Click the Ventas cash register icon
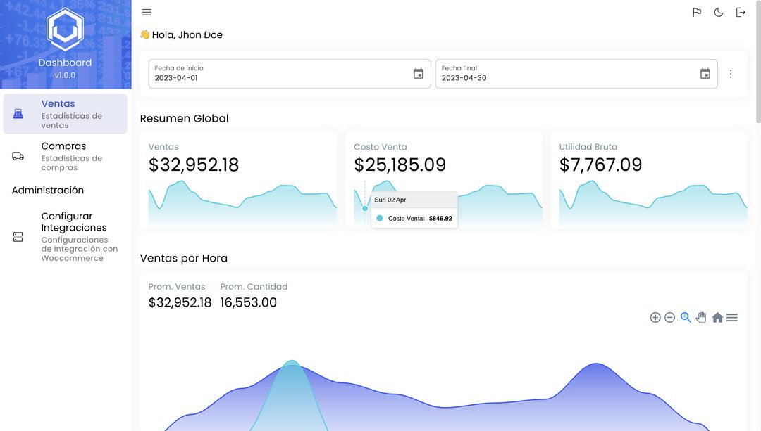This screenshot has width=761, height=431. point(18,114)
